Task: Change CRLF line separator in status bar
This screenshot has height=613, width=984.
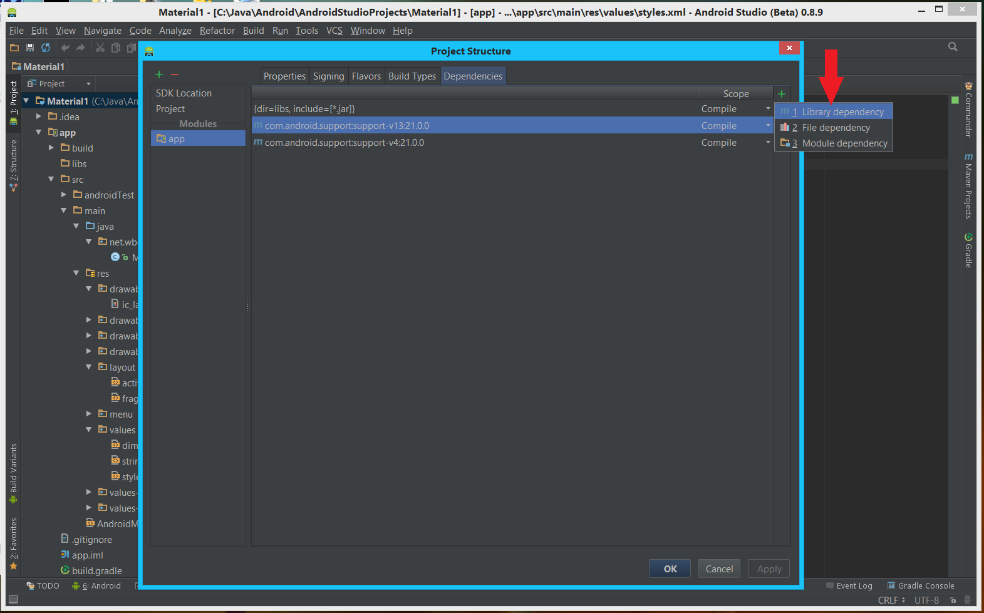Action: coord(891,600)
